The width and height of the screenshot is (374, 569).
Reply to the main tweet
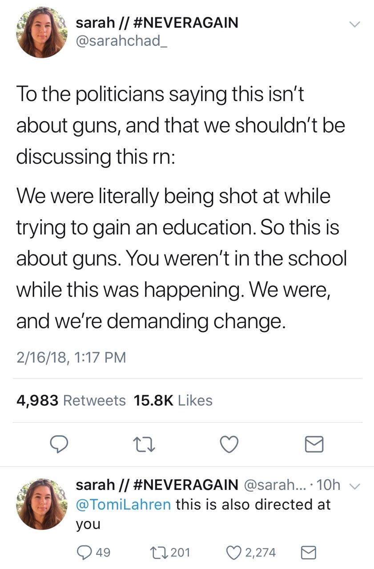(58, 444)
